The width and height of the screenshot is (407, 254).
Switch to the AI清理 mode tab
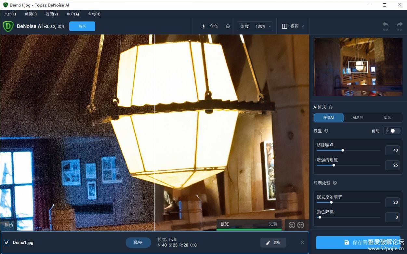click(x=358, y=118)
